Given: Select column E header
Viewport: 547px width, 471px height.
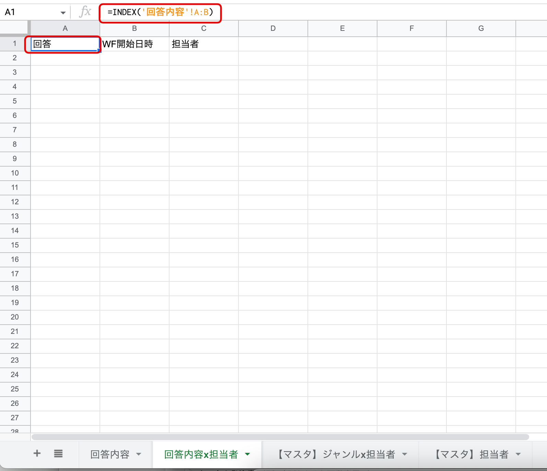Looking at the screenshot, I should pyautogui.click(x=342, y=28).
